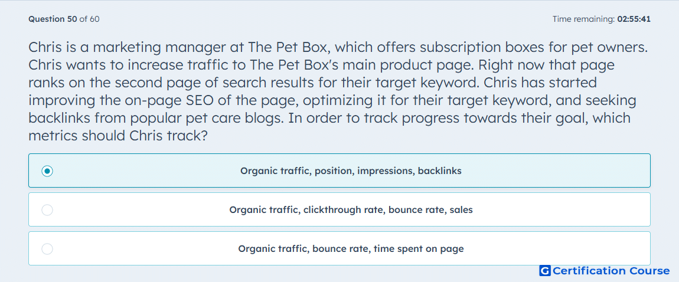Click the 02:55:41 countdown timer
The width and height of the screenshot is (679, 282).
coord(634,19)
